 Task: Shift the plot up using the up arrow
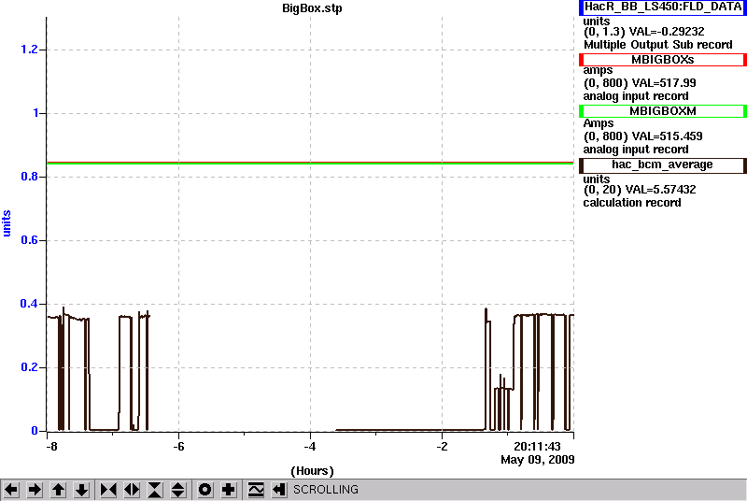(58, 490)
